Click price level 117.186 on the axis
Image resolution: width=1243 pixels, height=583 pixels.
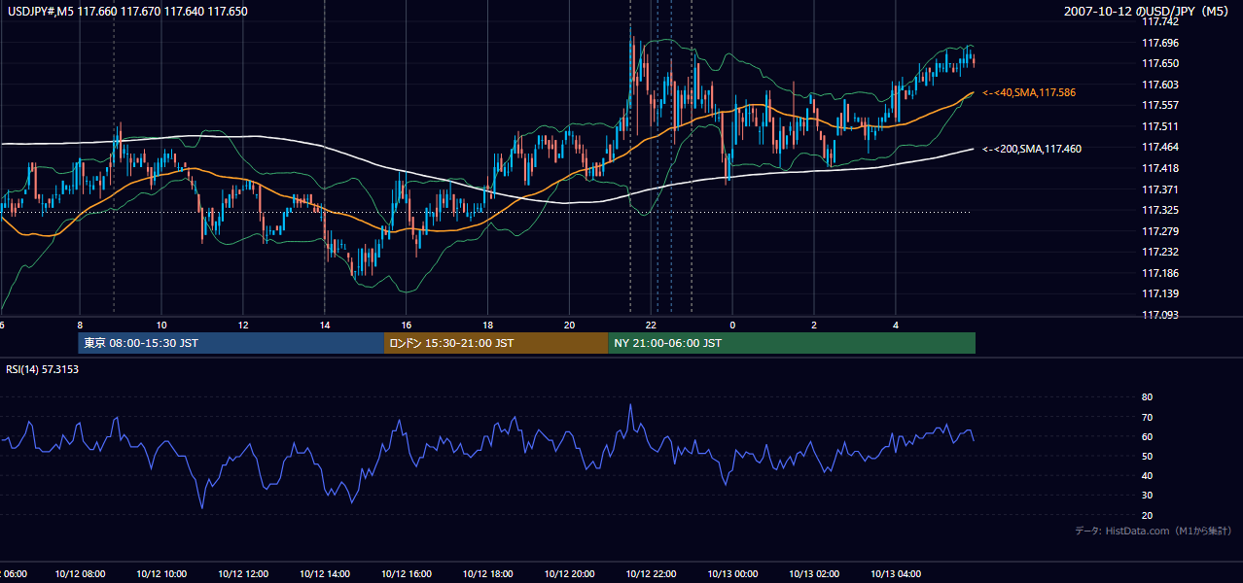click(x=1160, y=273)
